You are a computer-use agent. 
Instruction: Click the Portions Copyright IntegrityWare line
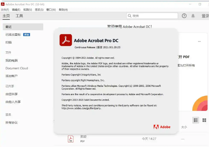click(x=81, y=75)
